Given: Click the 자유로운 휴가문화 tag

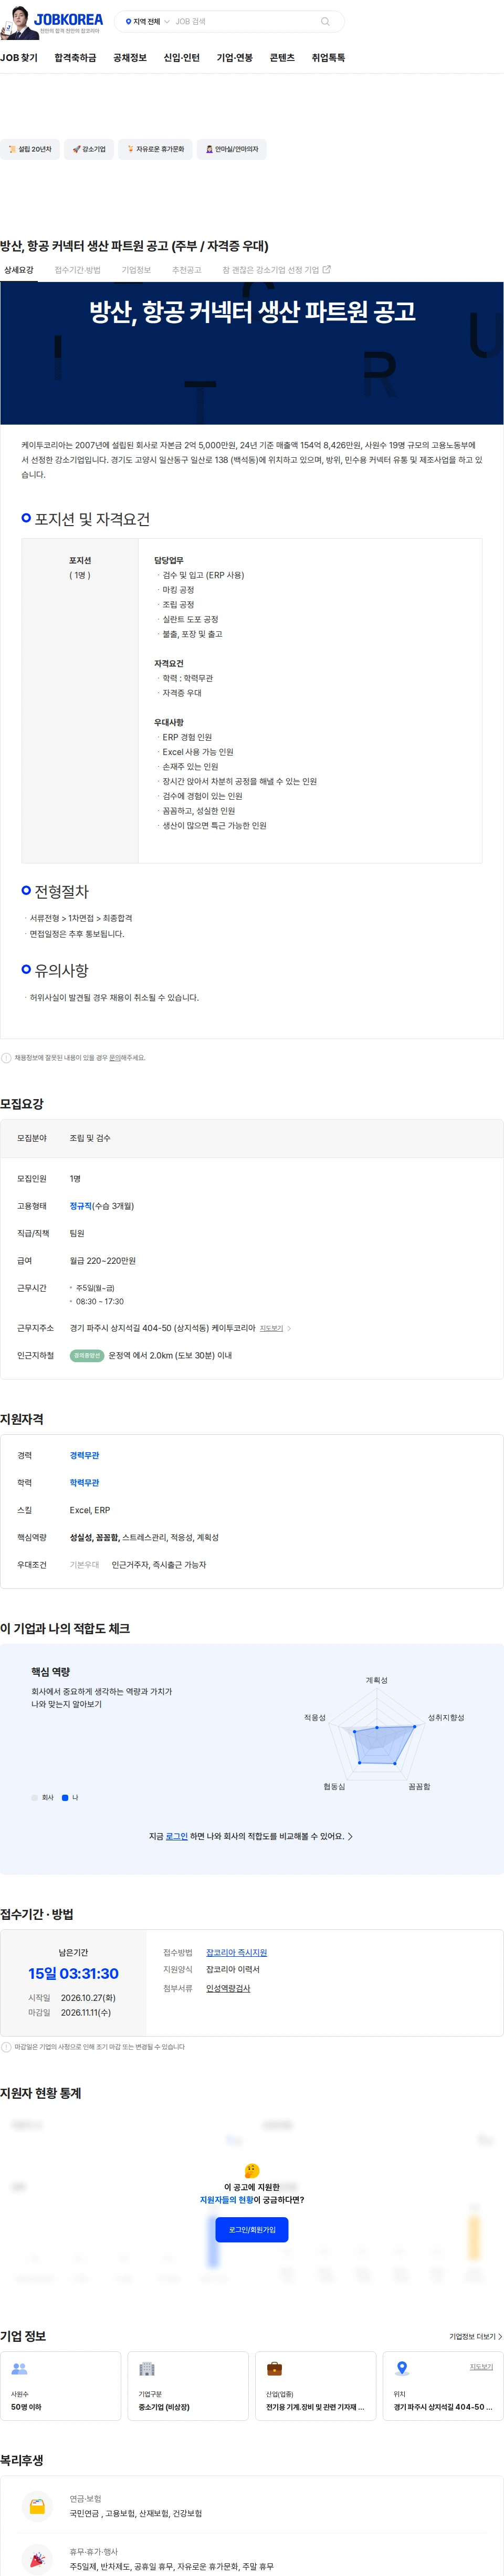Looking at the screenshot, I should tap(156, 149).
